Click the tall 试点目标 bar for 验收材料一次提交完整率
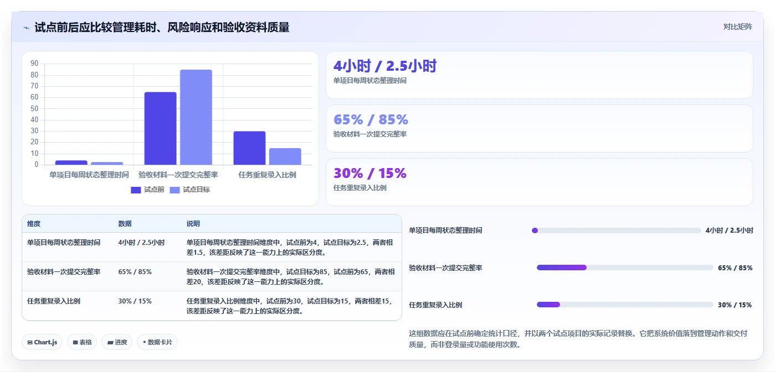 (196, 117)
